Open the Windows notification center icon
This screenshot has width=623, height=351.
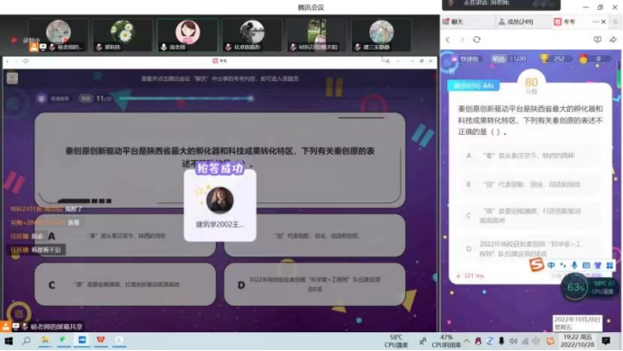pyautogui.click(x=606, y=341)
